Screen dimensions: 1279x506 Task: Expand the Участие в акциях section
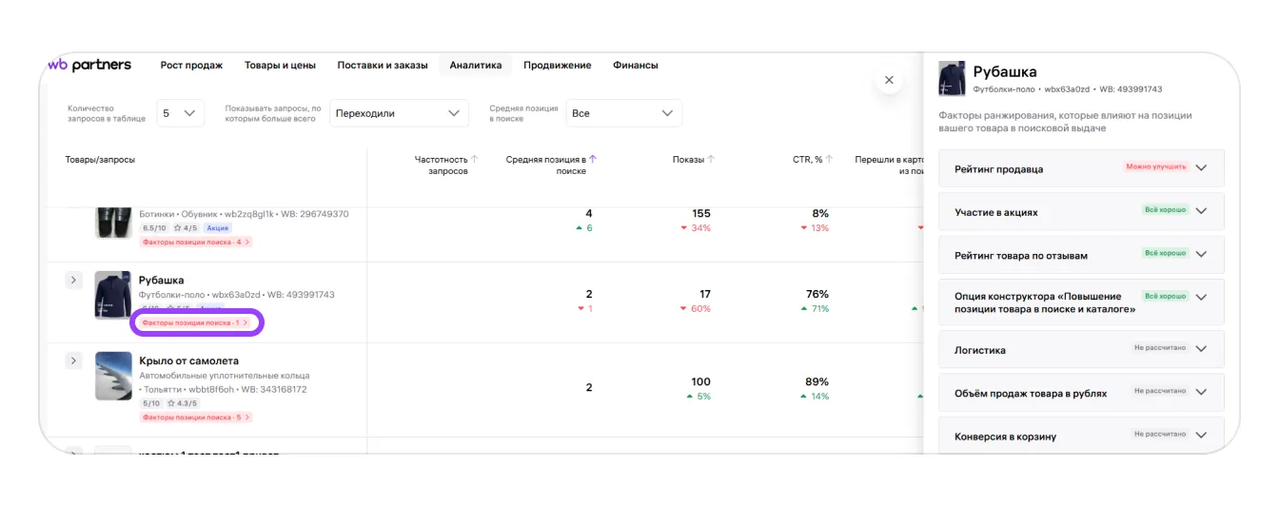1201,212
